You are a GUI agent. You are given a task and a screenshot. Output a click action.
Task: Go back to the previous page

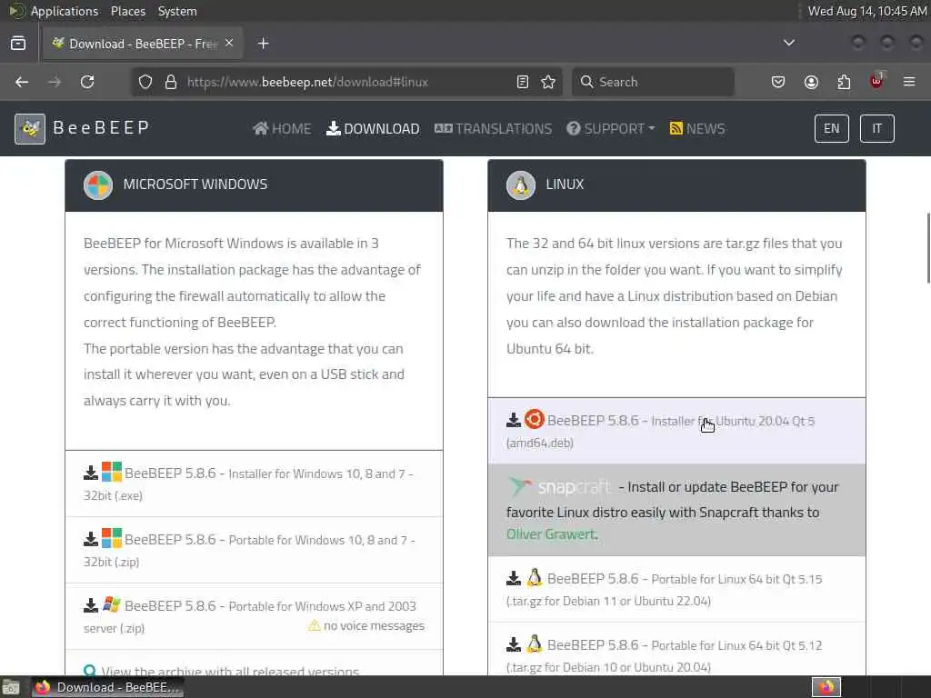(22, 82)
